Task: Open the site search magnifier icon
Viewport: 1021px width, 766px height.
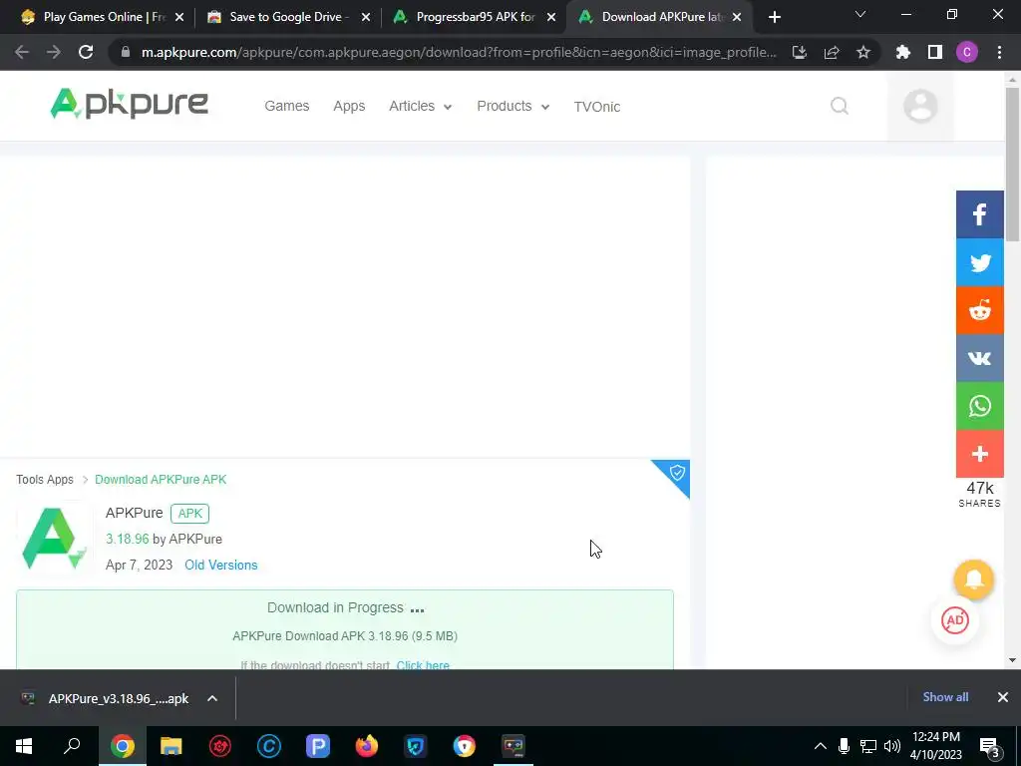Action: (x=840, y=106)
